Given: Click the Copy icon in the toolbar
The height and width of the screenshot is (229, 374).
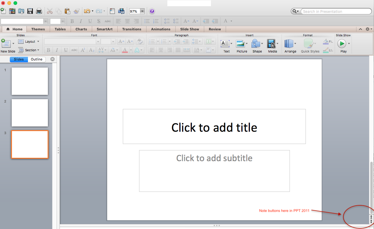Looking at the screenshot, I should 59,11.
